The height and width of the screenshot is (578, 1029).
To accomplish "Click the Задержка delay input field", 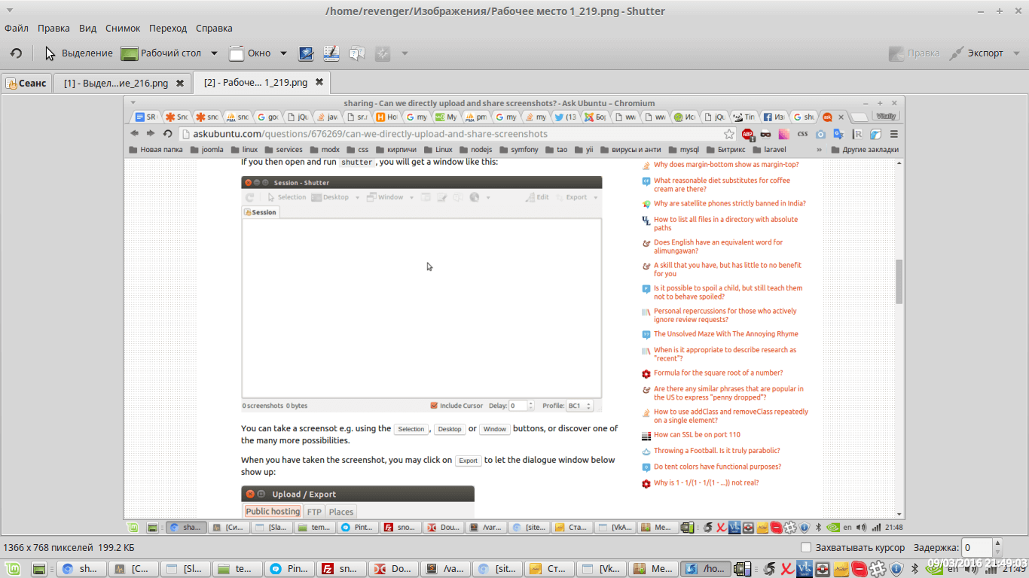I will click(978, 548).
